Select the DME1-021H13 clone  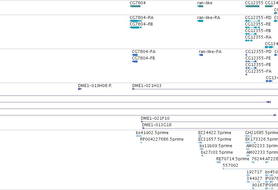coord(205,89)
